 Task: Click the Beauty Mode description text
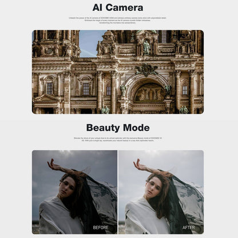[x=118, y=139]
